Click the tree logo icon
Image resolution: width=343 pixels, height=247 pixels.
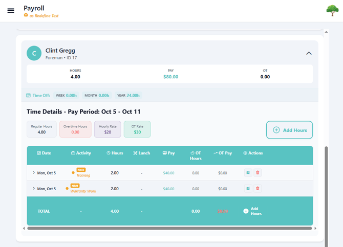click(332, 11)
